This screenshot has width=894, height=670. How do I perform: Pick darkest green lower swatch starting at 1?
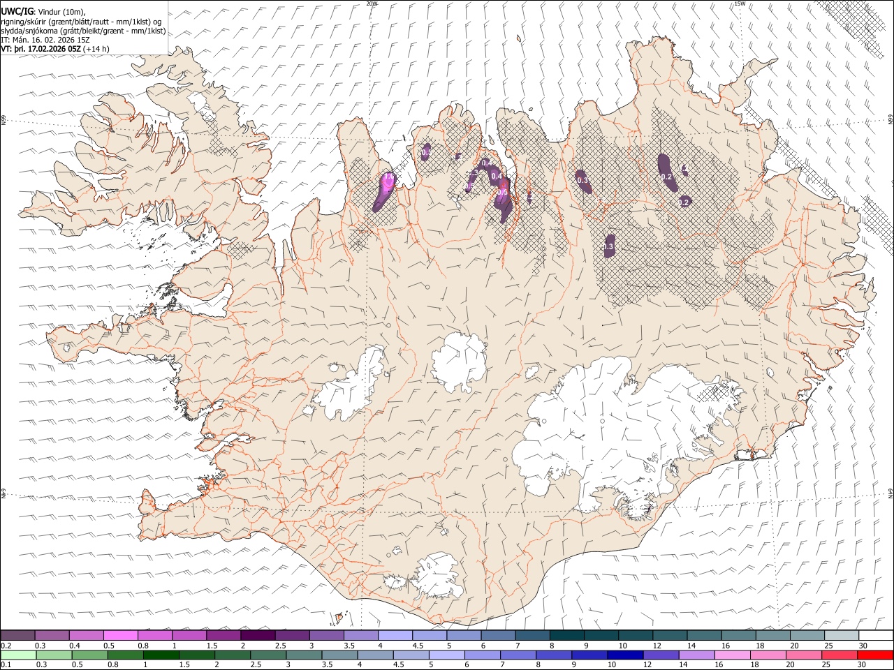(161, 655)
